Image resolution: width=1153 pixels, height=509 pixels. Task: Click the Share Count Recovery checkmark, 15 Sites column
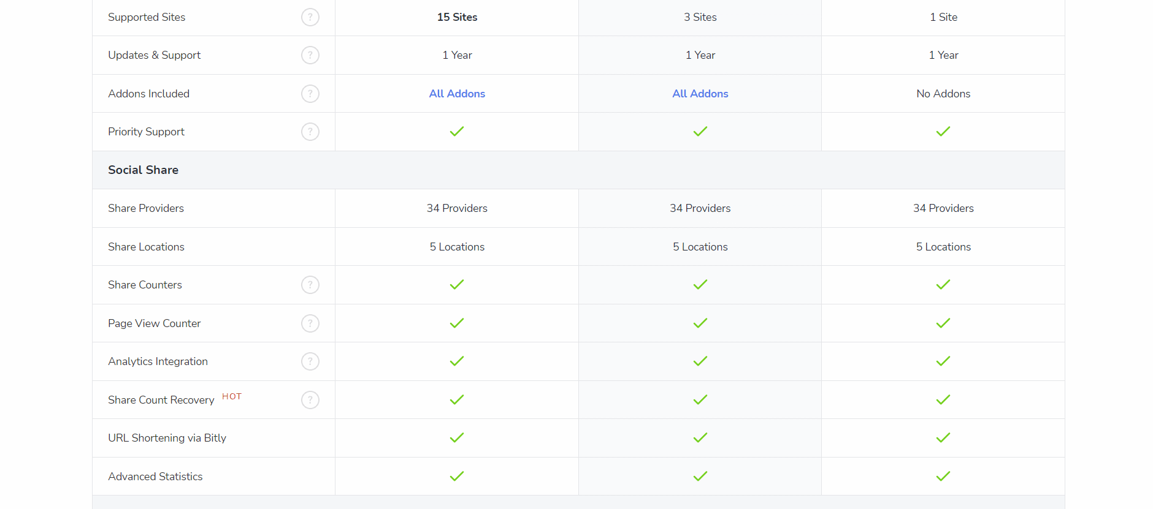coord(457,400)
